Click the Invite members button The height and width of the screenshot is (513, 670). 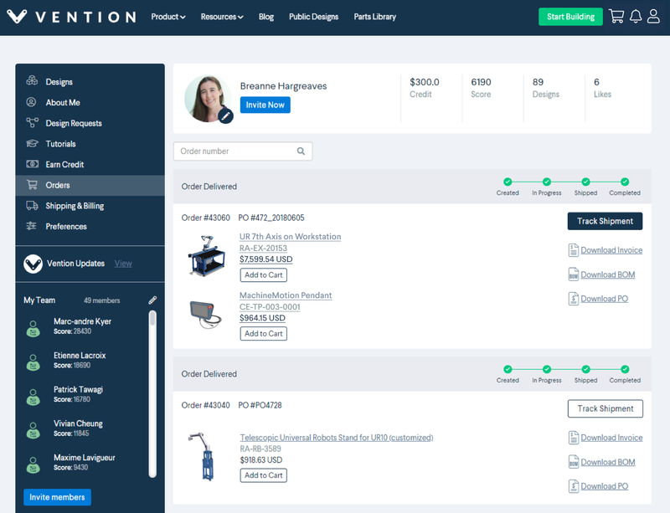coord(57,497)
